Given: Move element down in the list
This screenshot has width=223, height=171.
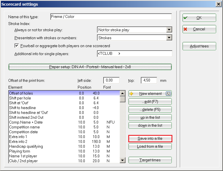Looking at the screenshot, I should pos(150,126).
